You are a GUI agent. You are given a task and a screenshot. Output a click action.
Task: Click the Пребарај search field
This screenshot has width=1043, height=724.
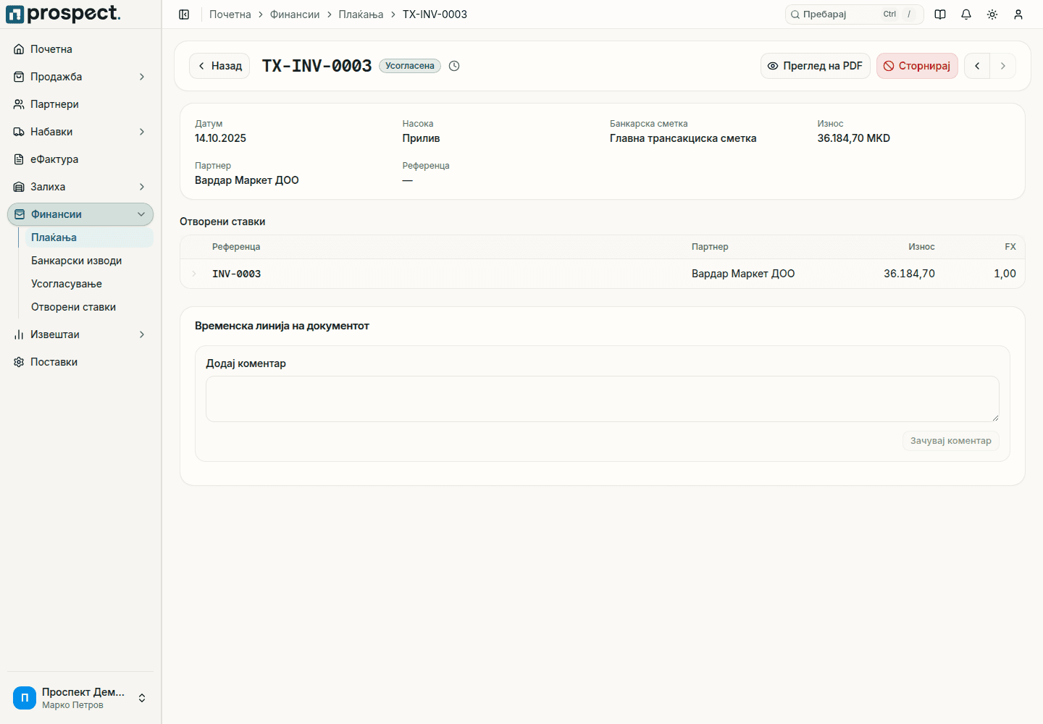pyautogui.click(x=855, y=14)
